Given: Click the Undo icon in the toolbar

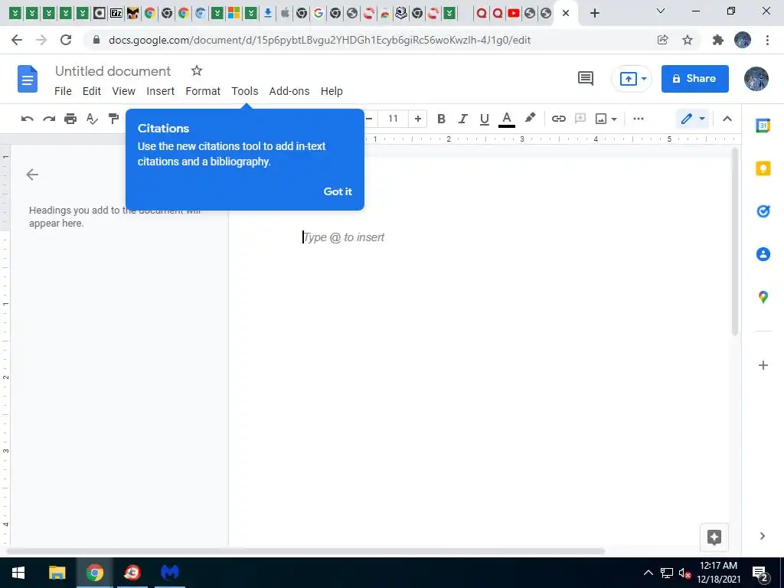Looking at the screenshot, I should (x=27, y=119).
